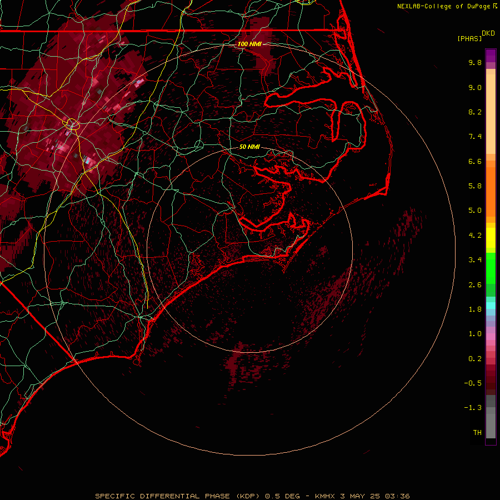Click the 5.8 scale value
Screen dimensions: 500x500
coord(475,186)
